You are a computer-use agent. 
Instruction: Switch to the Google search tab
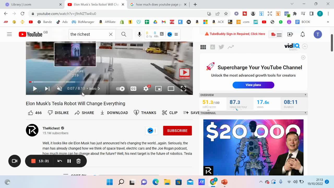tap(158, 4)
